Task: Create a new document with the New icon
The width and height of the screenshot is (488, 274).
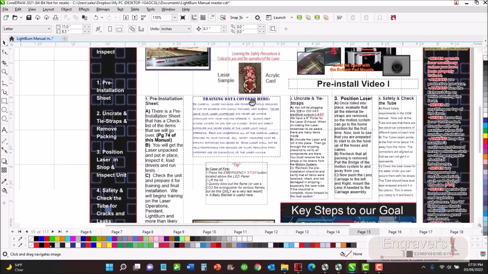Action: click(x=5, y=18)
